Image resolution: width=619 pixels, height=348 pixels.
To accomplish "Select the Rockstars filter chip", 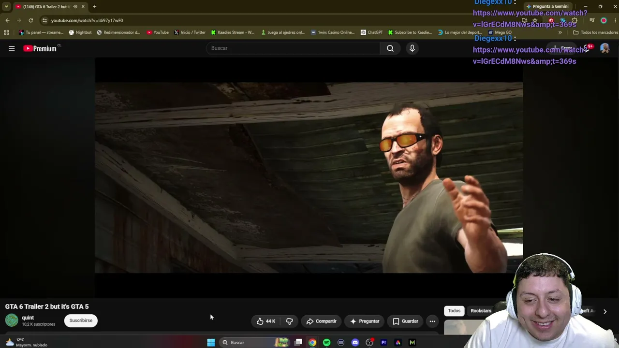I will point(481,311).
